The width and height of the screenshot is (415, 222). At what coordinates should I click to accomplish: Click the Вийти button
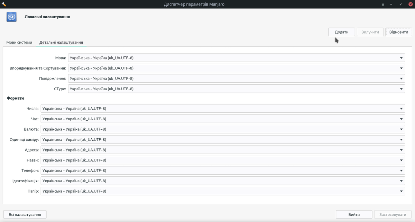[x=354, y=214]
